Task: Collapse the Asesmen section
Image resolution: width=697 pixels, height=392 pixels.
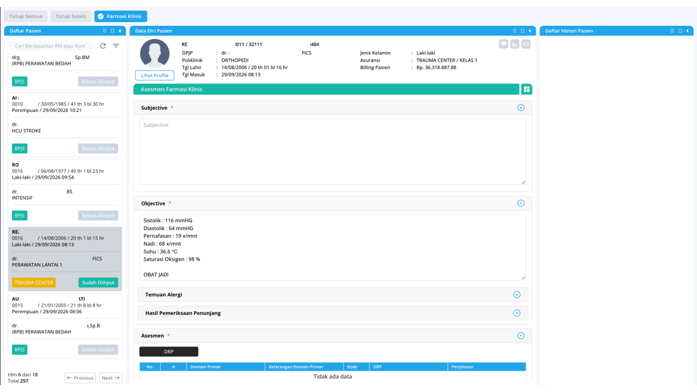Action: [521, 336]
